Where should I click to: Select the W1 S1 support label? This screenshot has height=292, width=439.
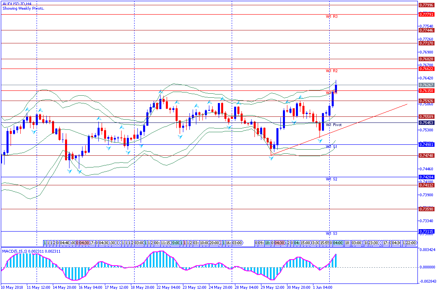pyautogui.click(x=332, y=147)
